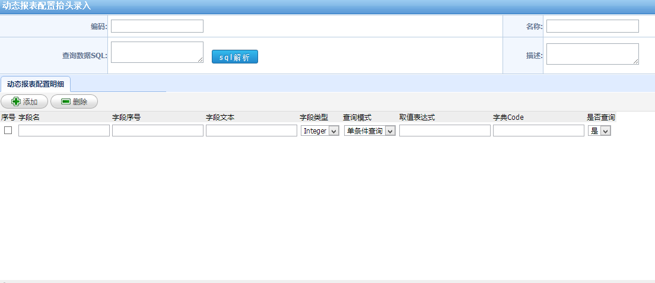Click the 是否查询 column header

pos(600,117)
